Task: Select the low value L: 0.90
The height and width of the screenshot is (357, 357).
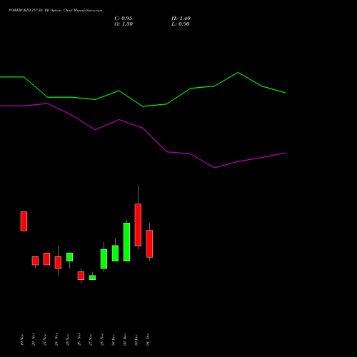Action: [181, 24]
